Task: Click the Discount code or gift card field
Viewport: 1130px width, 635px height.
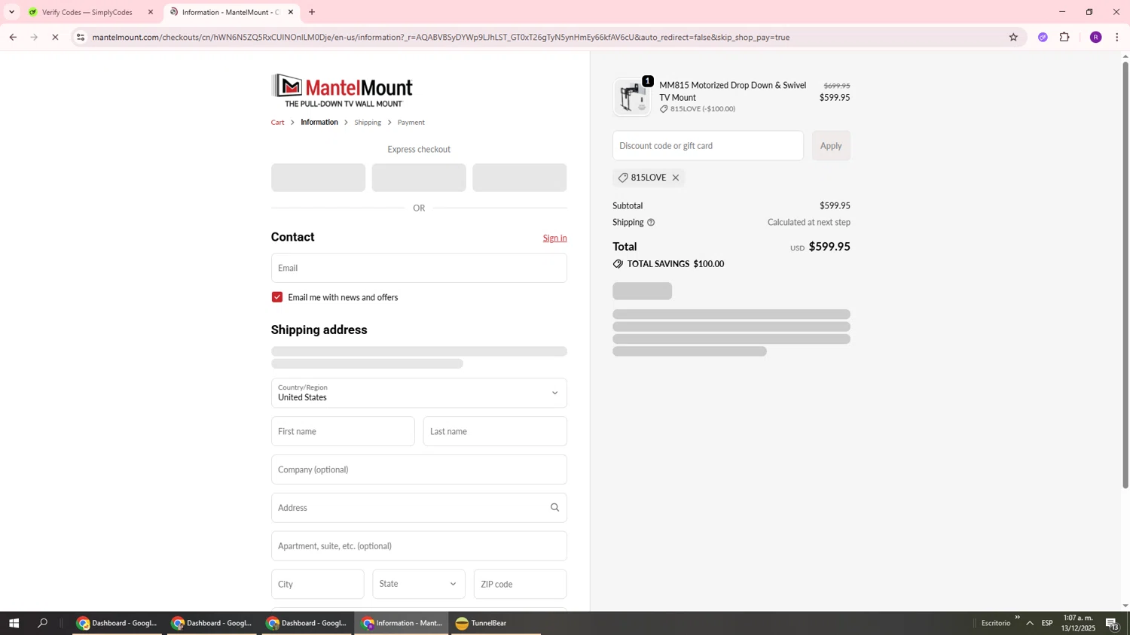Action: coord(708,146)
